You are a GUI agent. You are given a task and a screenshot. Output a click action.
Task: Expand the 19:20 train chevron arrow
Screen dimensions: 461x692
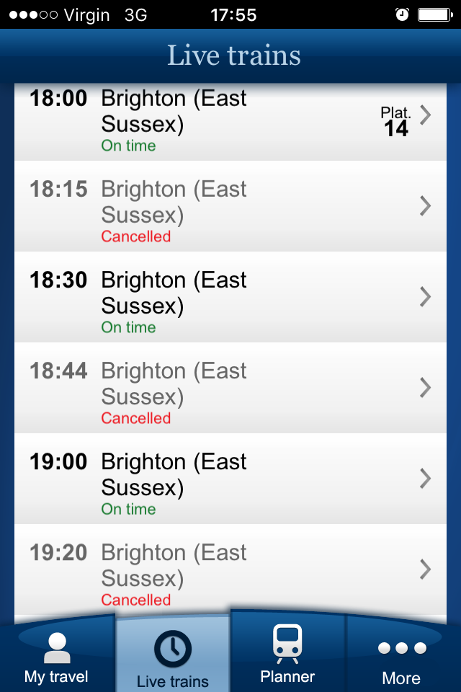click(425, 569)
